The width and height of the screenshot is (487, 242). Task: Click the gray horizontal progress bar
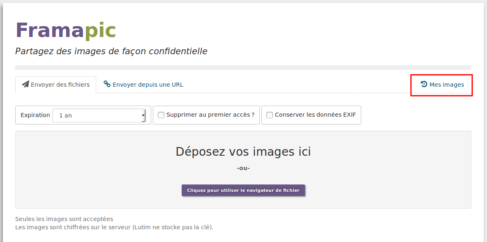pos(243,67)
